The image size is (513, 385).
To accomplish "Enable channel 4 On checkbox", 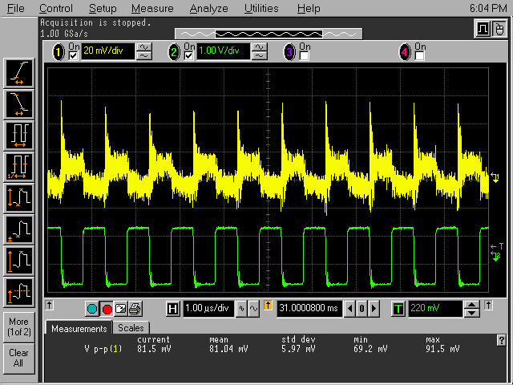I will [x=420, y=56].
